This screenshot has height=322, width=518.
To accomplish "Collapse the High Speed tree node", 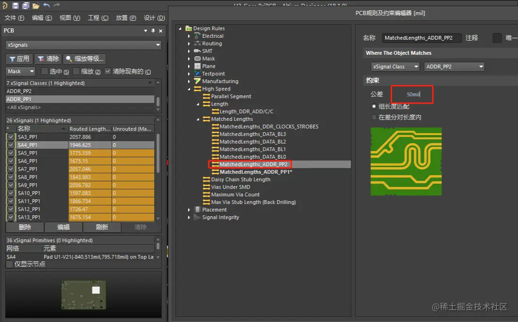I will click(189, 89).
